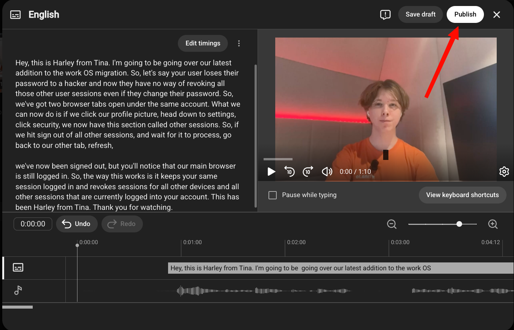Viewport: 514px width, 330px height.
Task: Close the subtitle editor
Action: (x=497, y=15)
